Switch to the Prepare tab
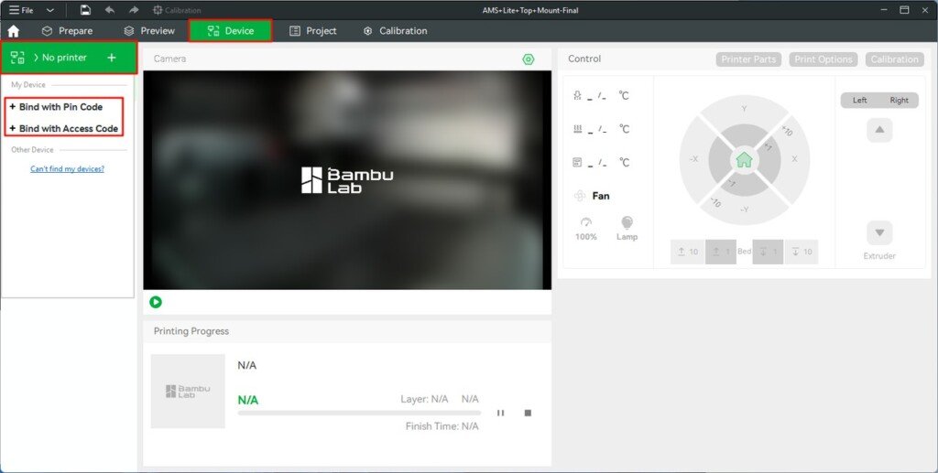 [x=67, y=31]
